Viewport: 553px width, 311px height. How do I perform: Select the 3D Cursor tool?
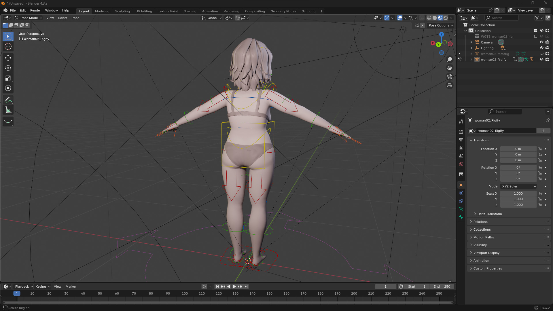point(8,46)
